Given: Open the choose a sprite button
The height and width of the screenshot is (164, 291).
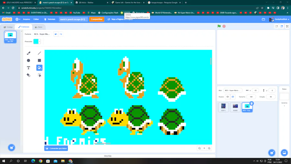Looking at the screenshot, I should pos(272,153).
